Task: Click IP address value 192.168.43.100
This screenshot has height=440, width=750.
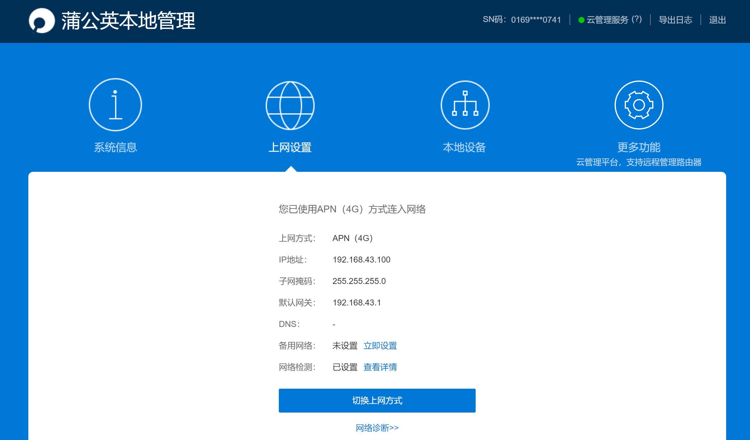Action: coord(361,260)
